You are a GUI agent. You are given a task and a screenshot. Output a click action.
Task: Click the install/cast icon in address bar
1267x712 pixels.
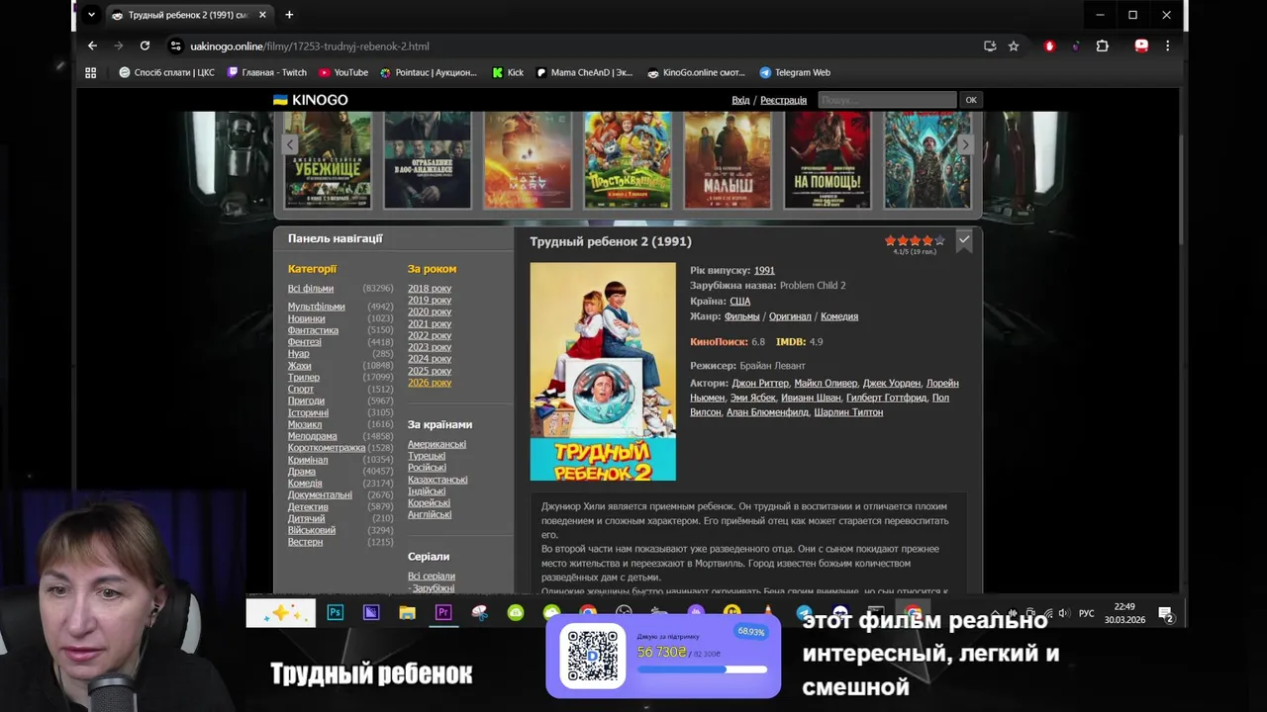tap(990, 45)
